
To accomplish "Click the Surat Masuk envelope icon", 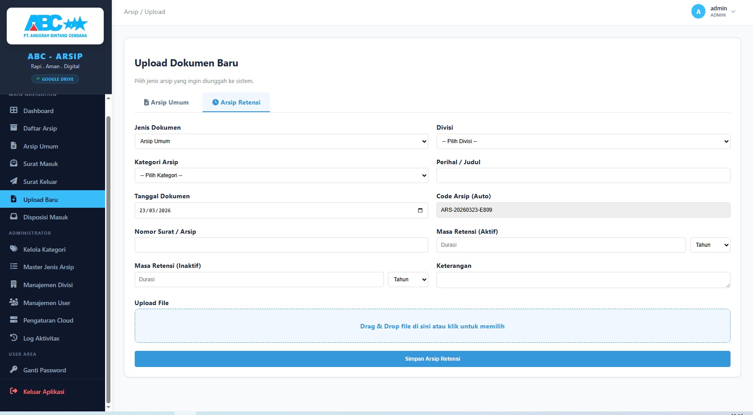I will [14, 163].
